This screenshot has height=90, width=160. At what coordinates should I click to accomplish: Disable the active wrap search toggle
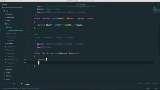(14, 83)
